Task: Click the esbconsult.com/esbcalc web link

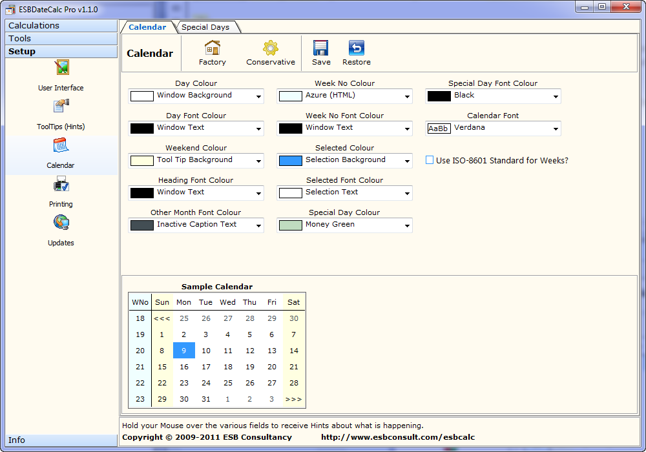Action: 398,437
